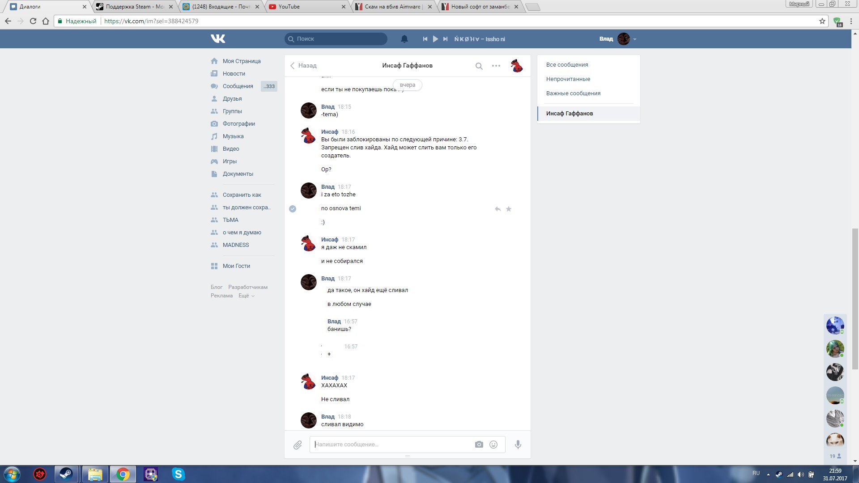Mark the message as important with the star

509,209
